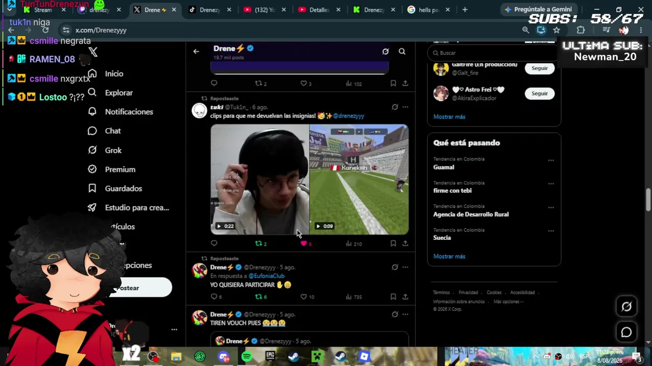Viewport: 652px width, 366px height.
Task: Switch to the Google hells search tab
Action: [x=429, y=10]
